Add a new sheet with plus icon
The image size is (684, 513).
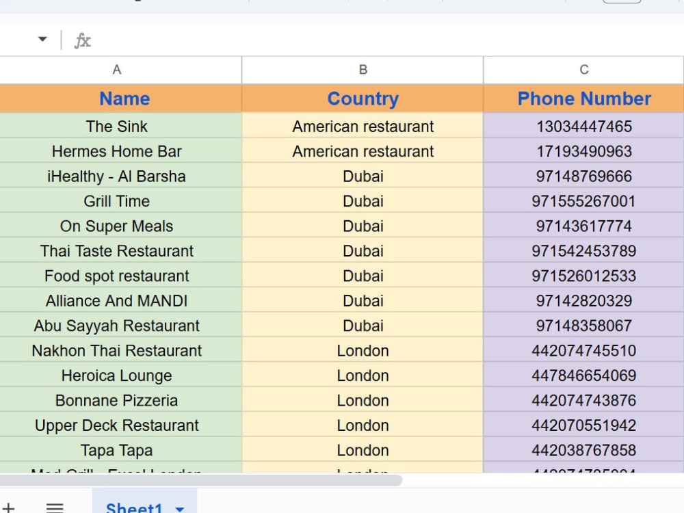point(8,508)
